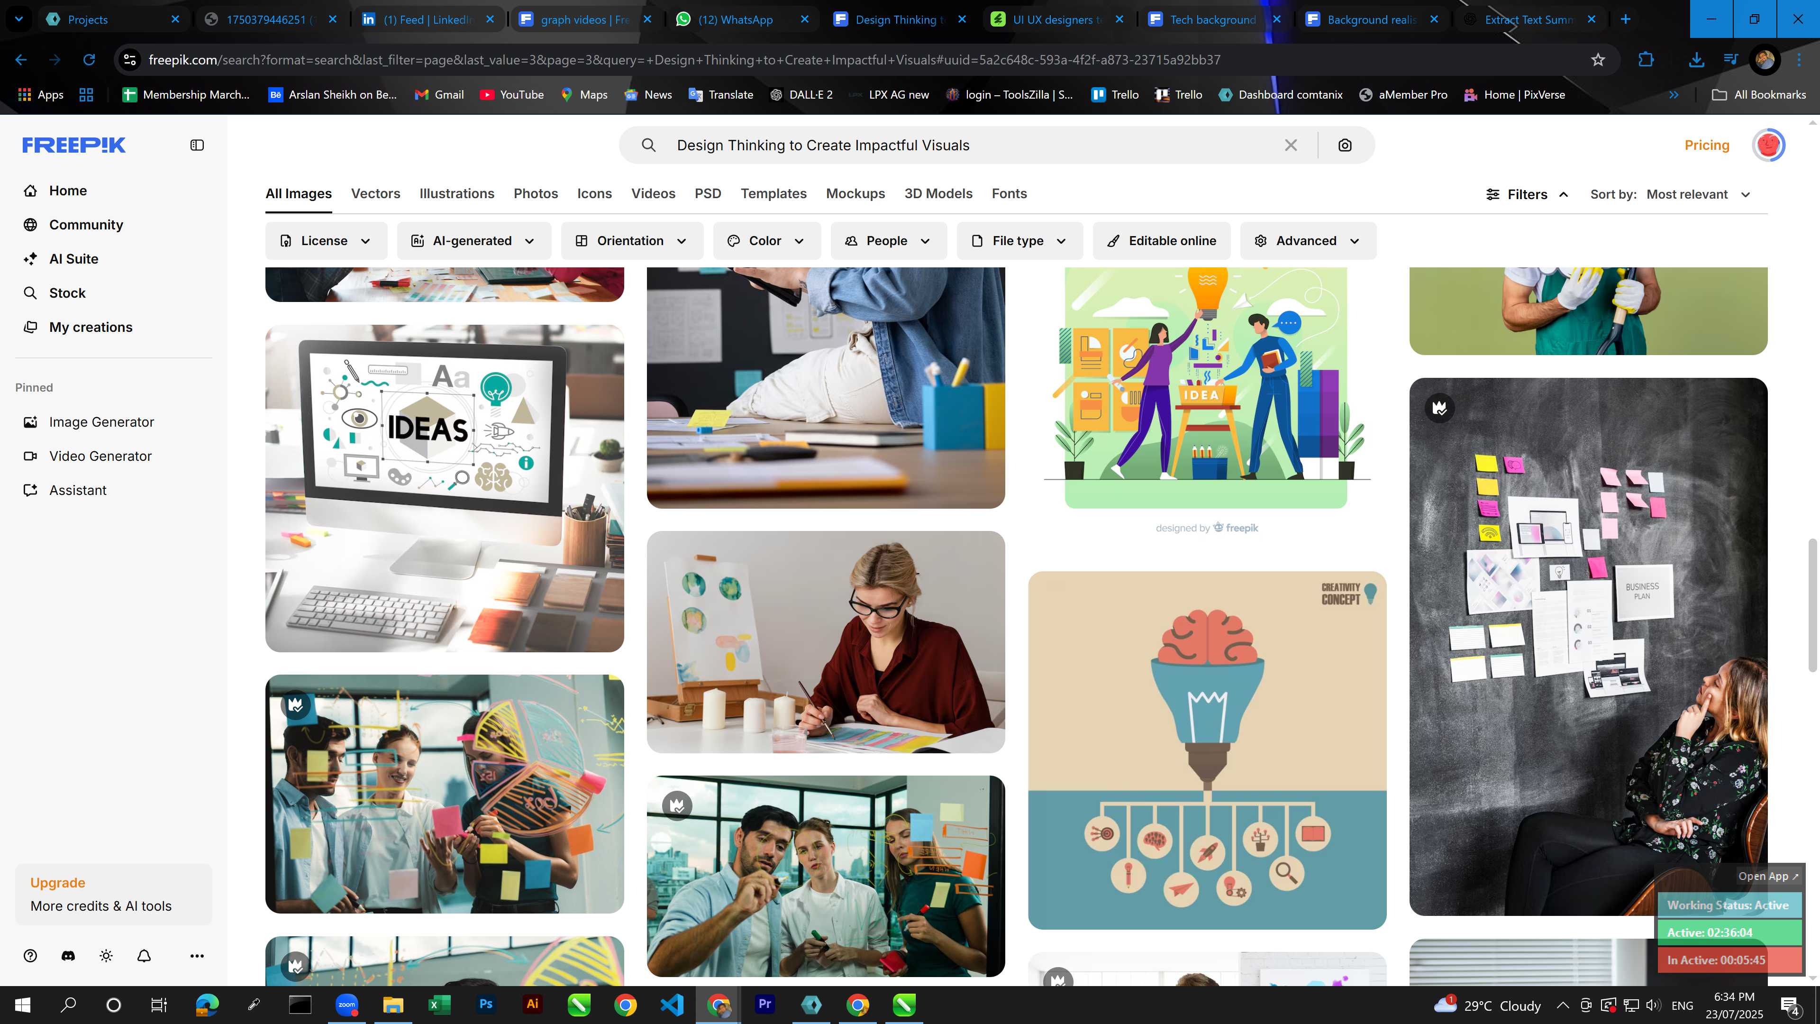Clear the search query X icon
Screen dimensions: 1820x1024
(1291, 145)
